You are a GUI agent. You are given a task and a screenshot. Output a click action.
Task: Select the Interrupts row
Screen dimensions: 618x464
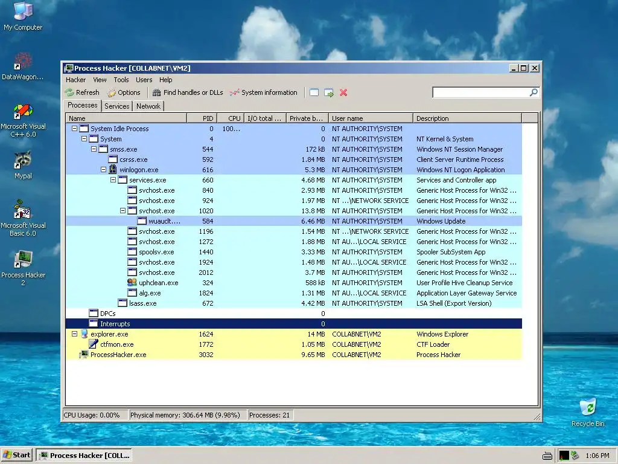coord(294,324)
